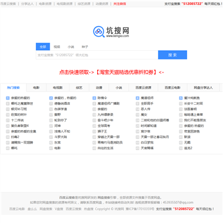The width and height of the screenshot is (223, 223).
Task: Click the rank 4 badge beside 魔道祖师
Action: pos(138,98)
